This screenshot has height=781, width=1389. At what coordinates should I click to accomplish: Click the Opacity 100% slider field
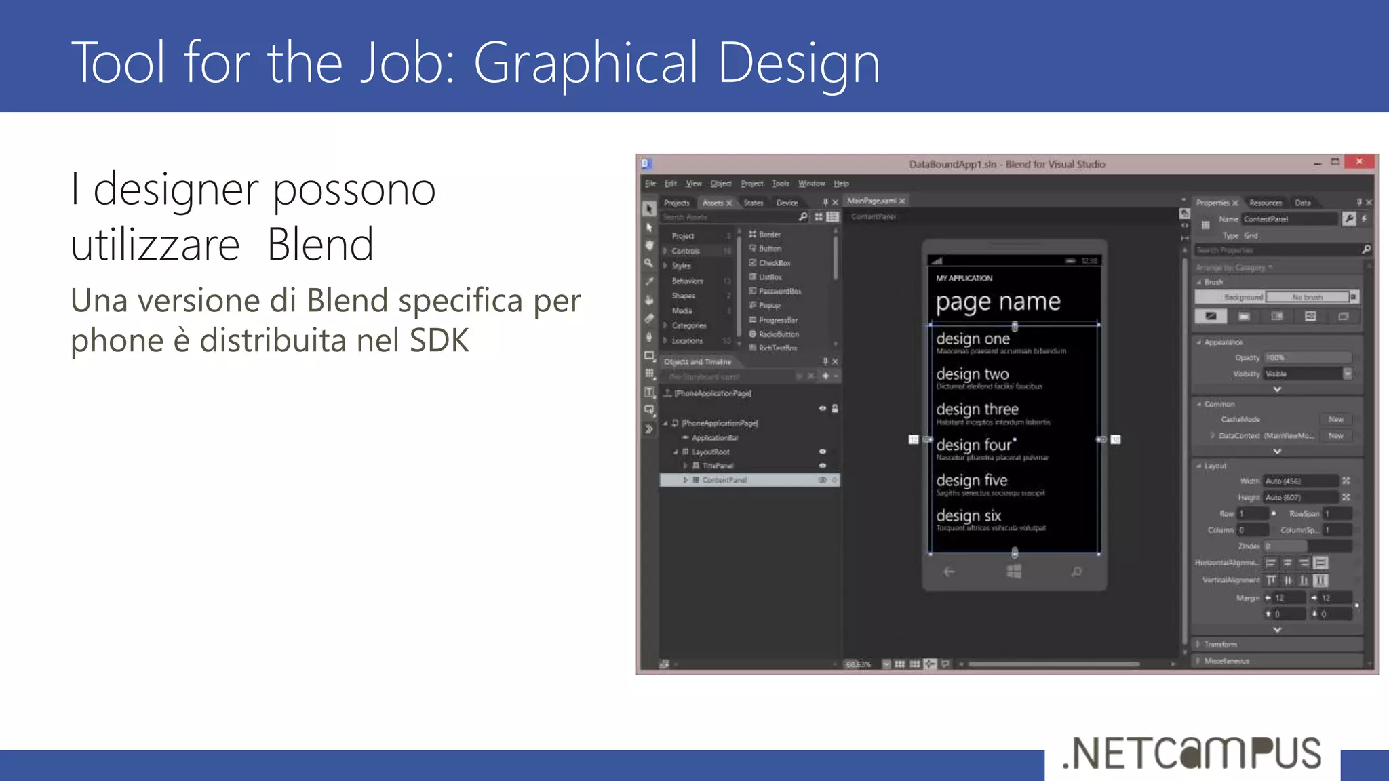1307,357
